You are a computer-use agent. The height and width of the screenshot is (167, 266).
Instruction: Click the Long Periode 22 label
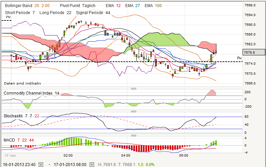coord(55,13)
